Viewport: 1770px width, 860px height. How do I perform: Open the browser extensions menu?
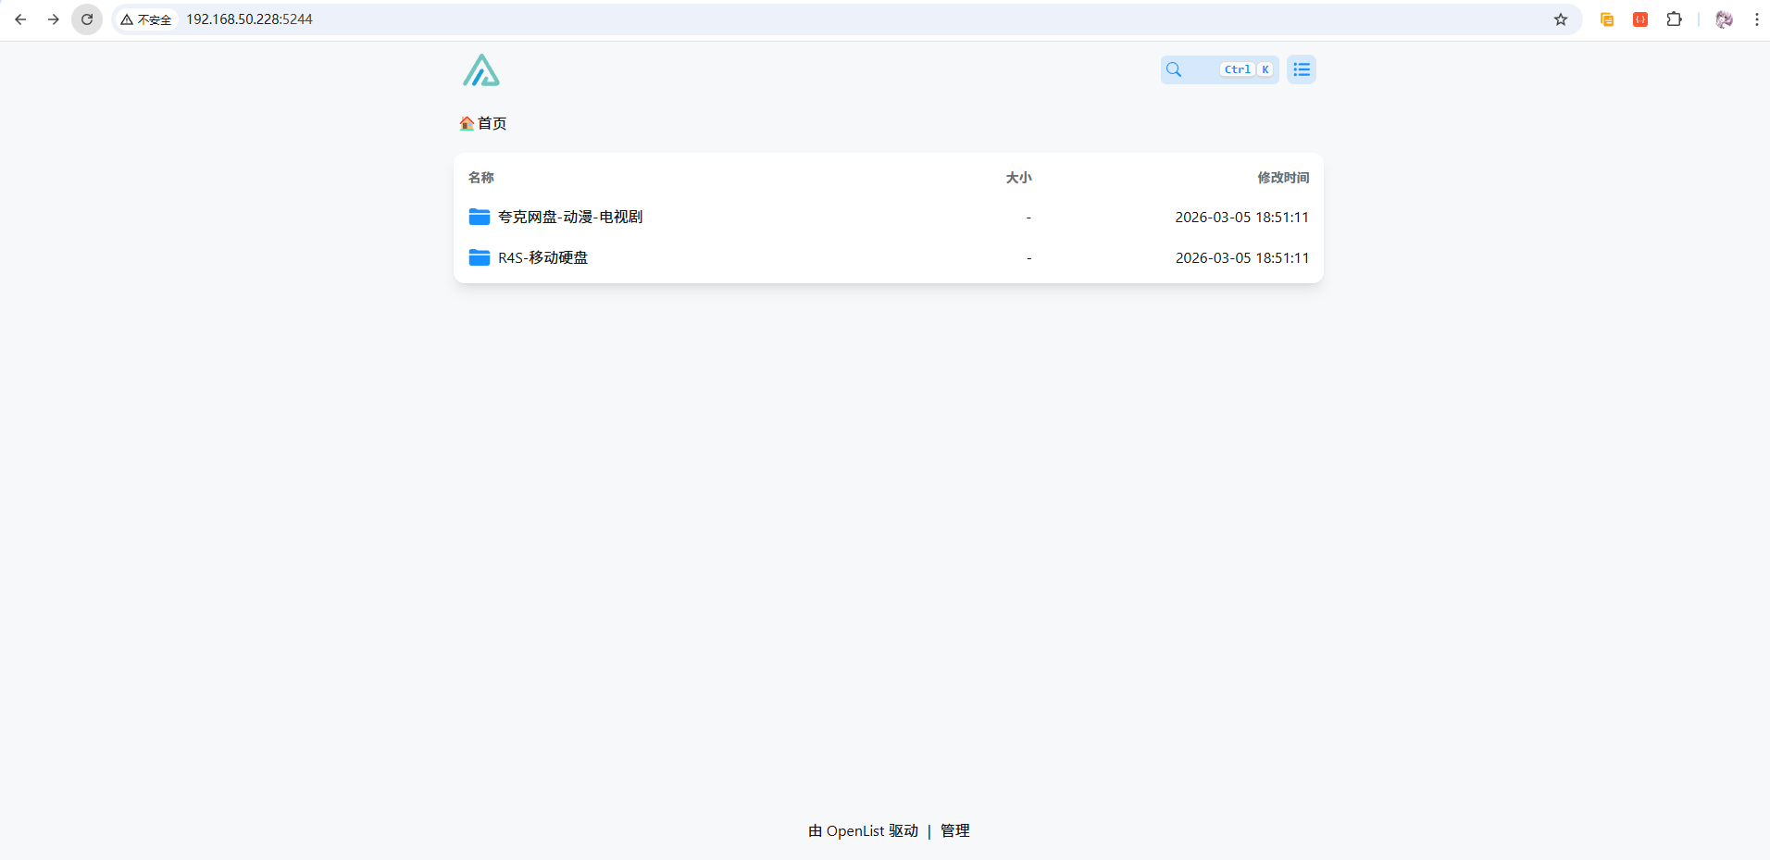1674,19
